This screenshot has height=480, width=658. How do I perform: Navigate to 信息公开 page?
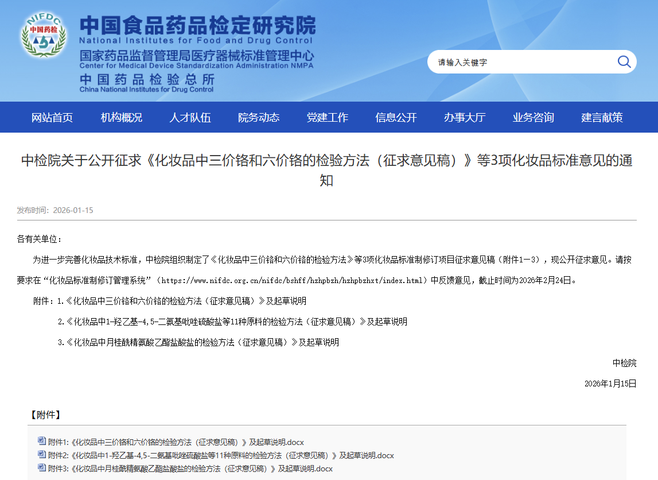396,118
